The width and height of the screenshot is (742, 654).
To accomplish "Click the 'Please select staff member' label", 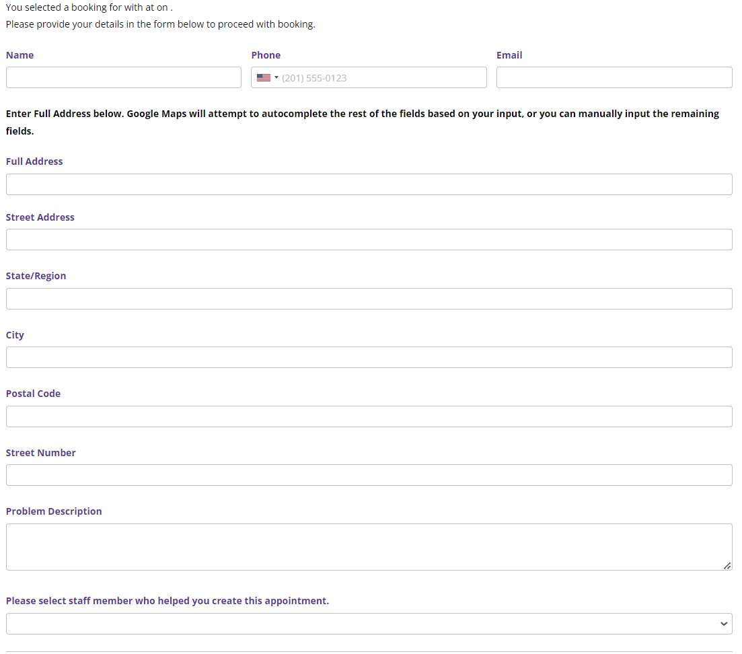I will 168,601.
